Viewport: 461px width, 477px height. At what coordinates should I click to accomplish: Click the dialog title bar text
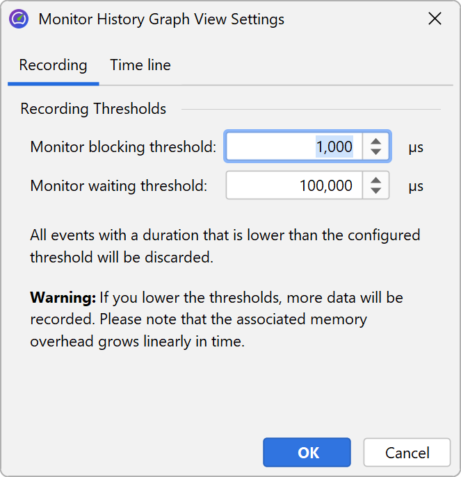[x=161, y=19]
